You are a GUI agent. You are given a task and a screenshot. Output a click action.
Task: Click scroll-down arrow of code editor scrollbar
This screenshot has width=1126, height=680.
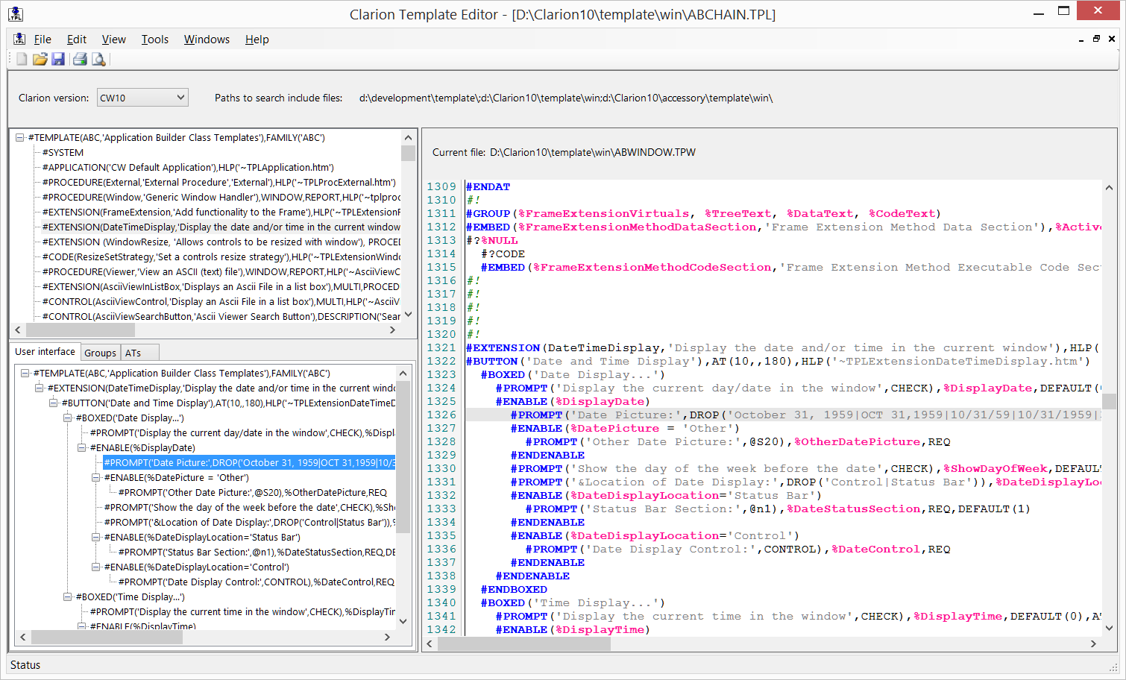coord(1109,628)
